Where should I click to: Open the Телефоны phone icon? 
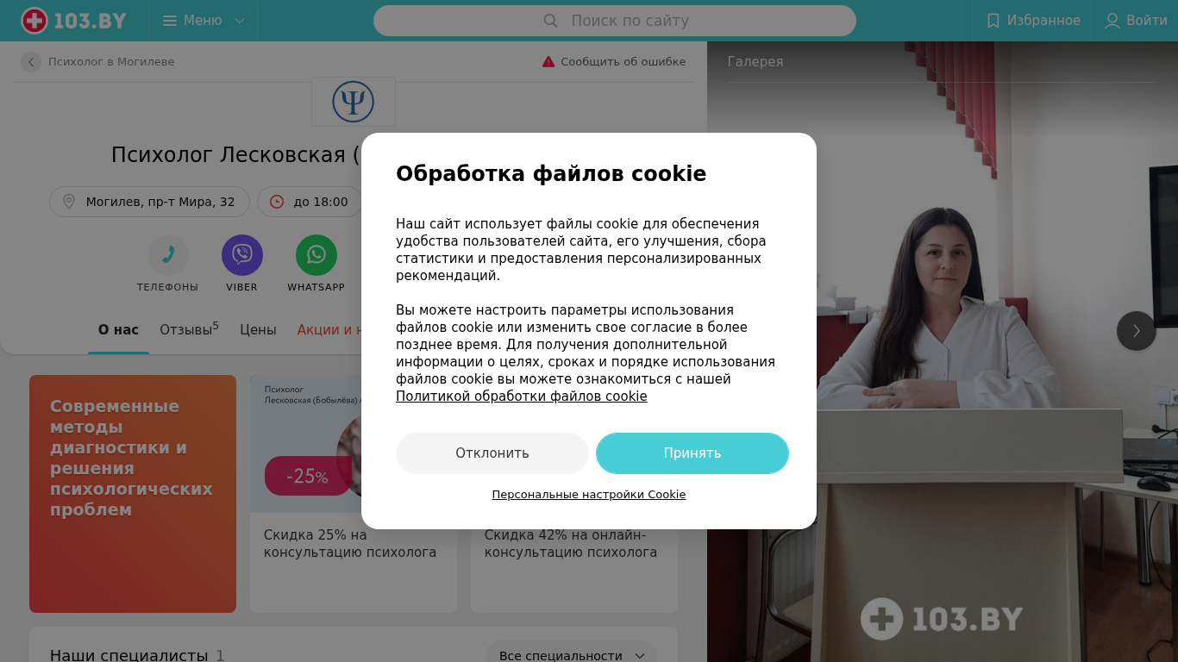168,255
